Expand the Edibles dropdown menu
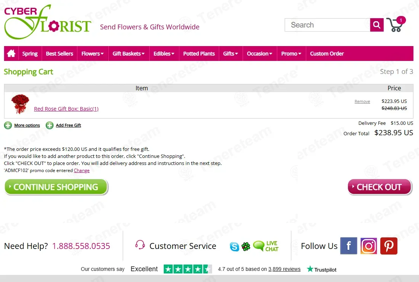The height and width of the screenshot is (282, 419). pyautogui.click(x=164, y=54)
